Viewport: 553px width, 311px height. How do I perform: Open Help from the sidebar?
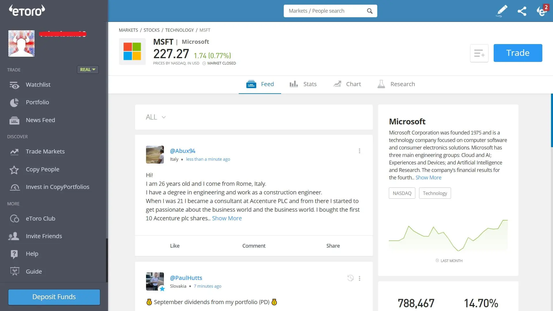click(32, 254)
